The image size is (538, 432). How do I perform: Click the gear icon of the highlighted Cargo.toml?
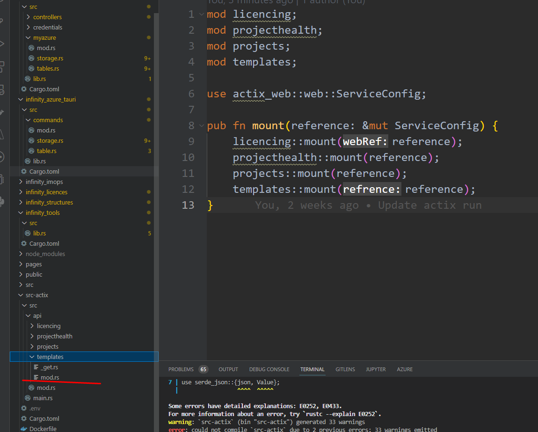[x=24, y=171]
